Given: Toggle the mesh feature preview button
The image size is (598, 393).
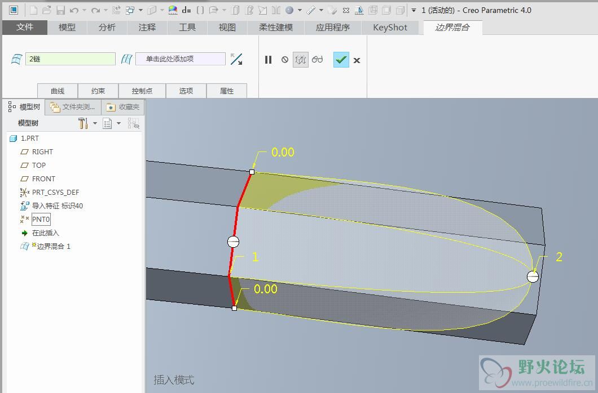Looking at the screenshot, I should [301, 60].
